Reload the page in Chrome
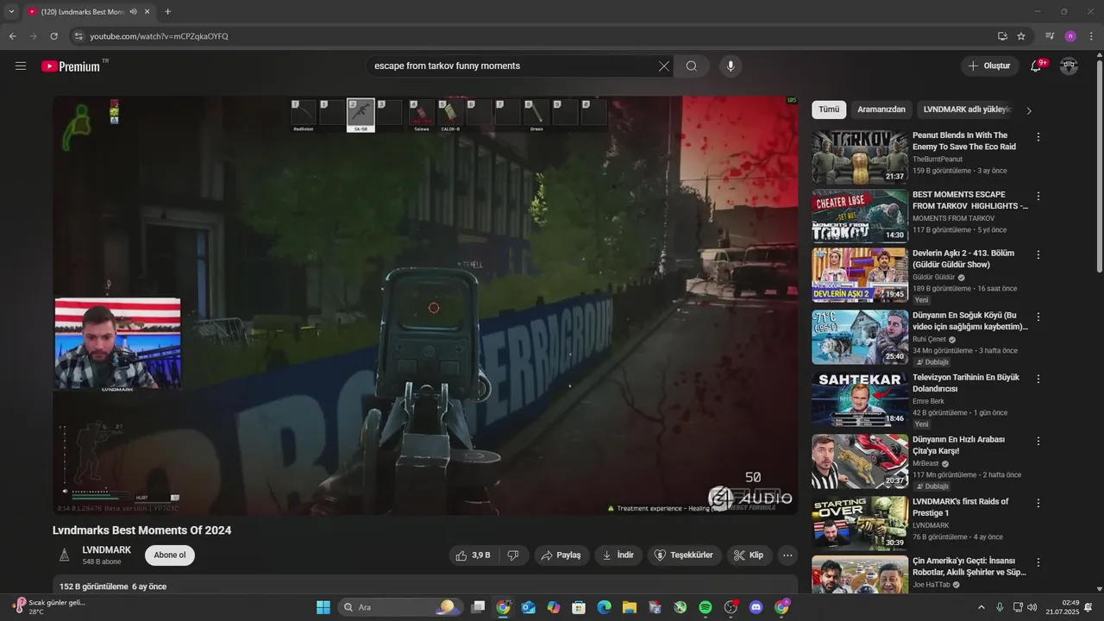This screenshot has height=621, width=1104. click(53, 36)
